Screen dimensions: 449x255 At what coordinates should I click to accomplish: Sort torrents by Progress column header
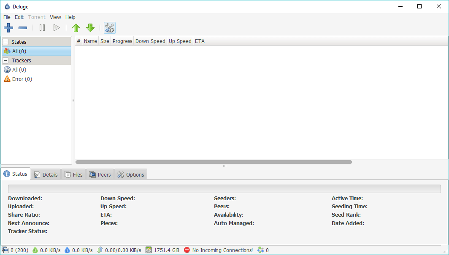[122, 41]
